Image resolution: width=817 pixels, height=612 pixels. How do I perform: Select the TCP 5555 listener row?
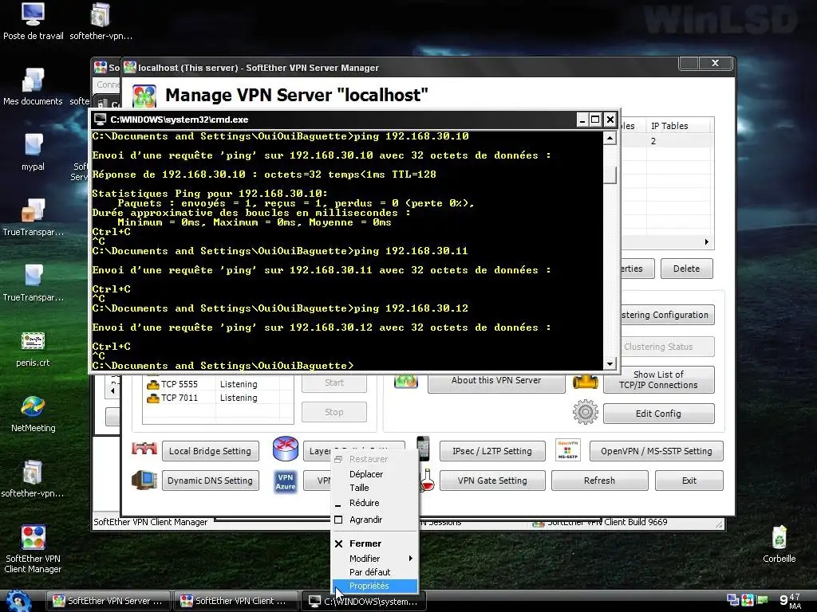pos(218,384)
